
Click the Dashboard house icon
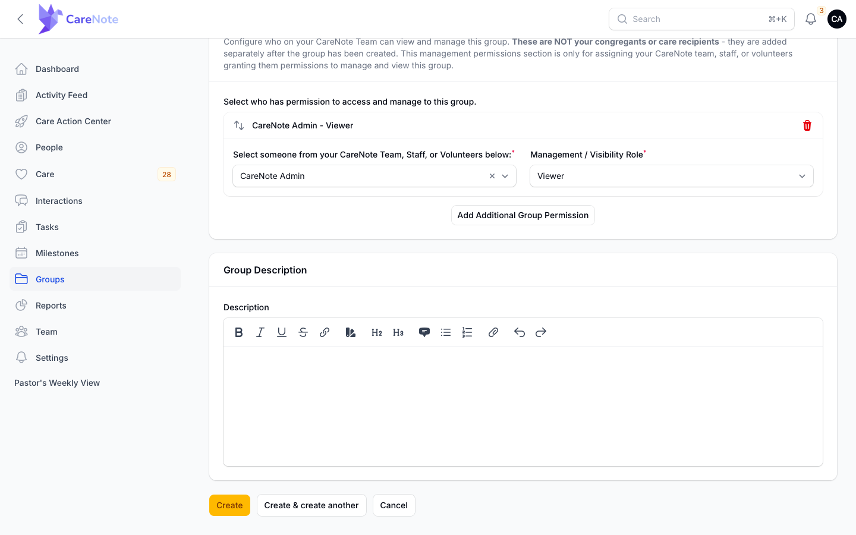(21, 69)
